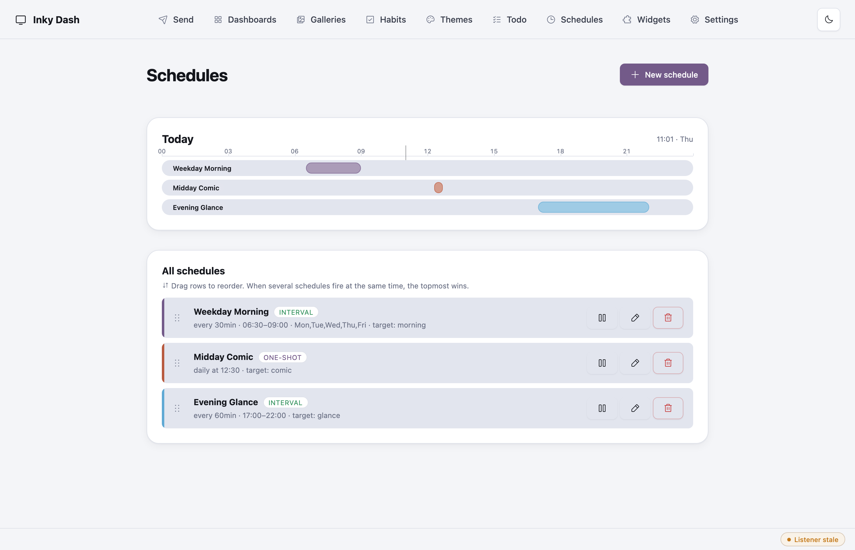The image size is (855, 550).
Task: Click the Today heading
Action: point(178,139)
